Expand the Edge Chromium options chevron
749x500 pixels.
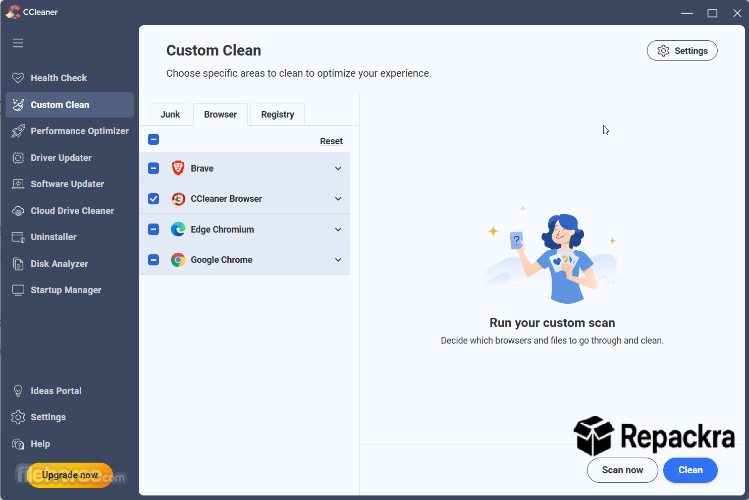point(338,230)
